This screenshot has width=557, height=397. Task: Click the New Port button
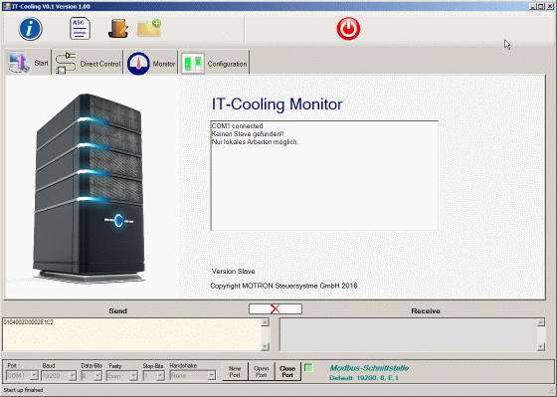[235, 372]
